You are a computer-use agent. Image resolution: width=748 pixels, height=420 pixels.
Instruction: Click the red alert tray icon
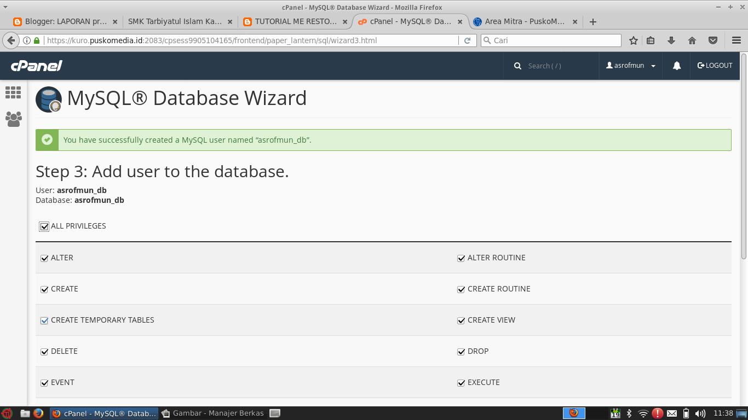point(658,413)
